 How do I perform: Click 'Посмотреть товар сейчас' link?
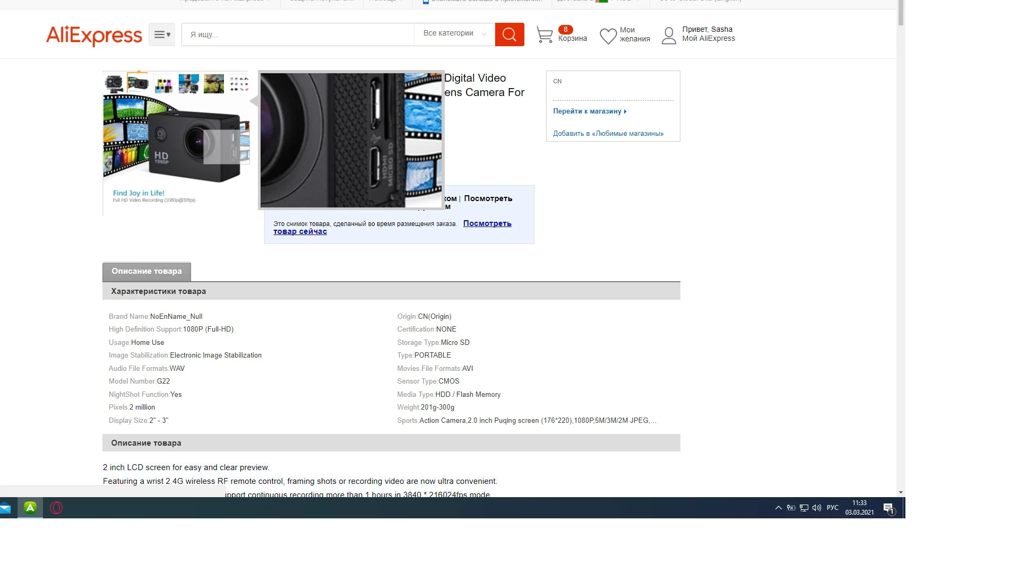coord(487,223)
